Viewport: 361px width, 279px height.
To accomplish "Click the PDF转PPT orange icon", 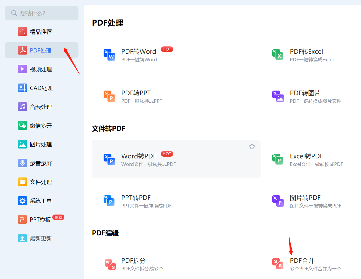I will [109, 96].
